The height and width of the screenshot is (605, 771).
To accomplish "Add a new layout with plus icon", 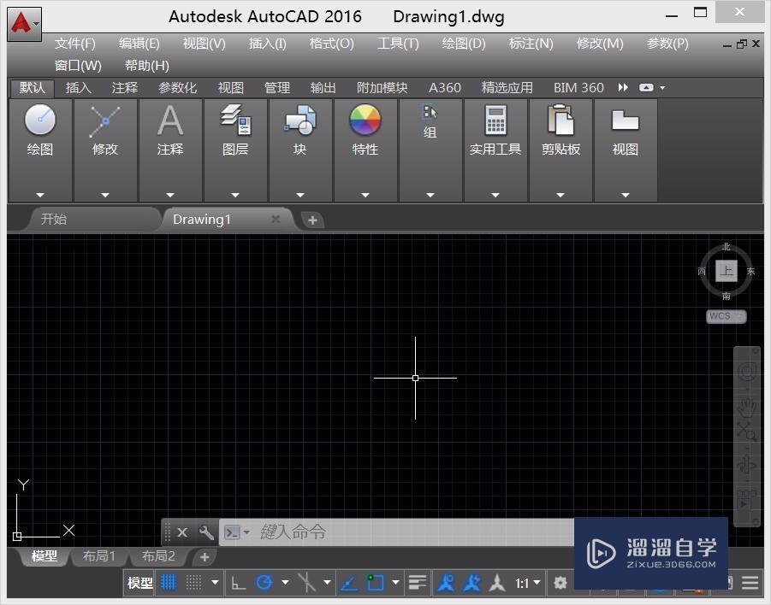I will tap(205, 557).
